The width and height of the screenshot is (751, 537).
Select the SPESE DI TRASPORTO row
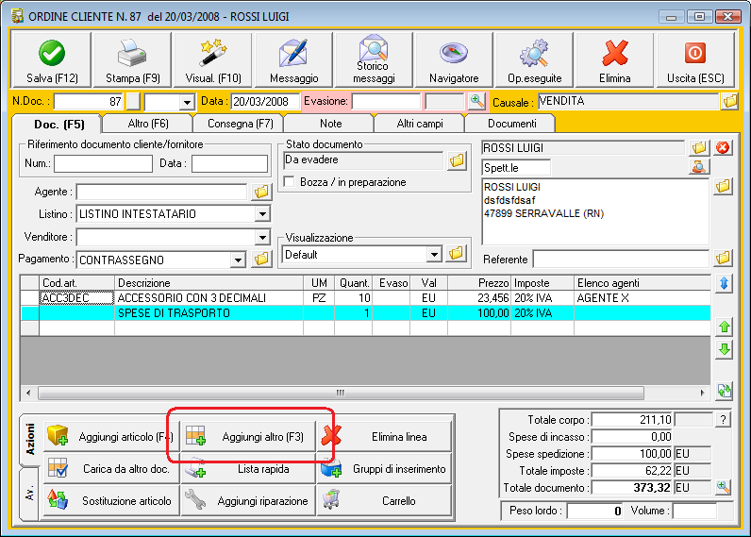tap(365, 313)
